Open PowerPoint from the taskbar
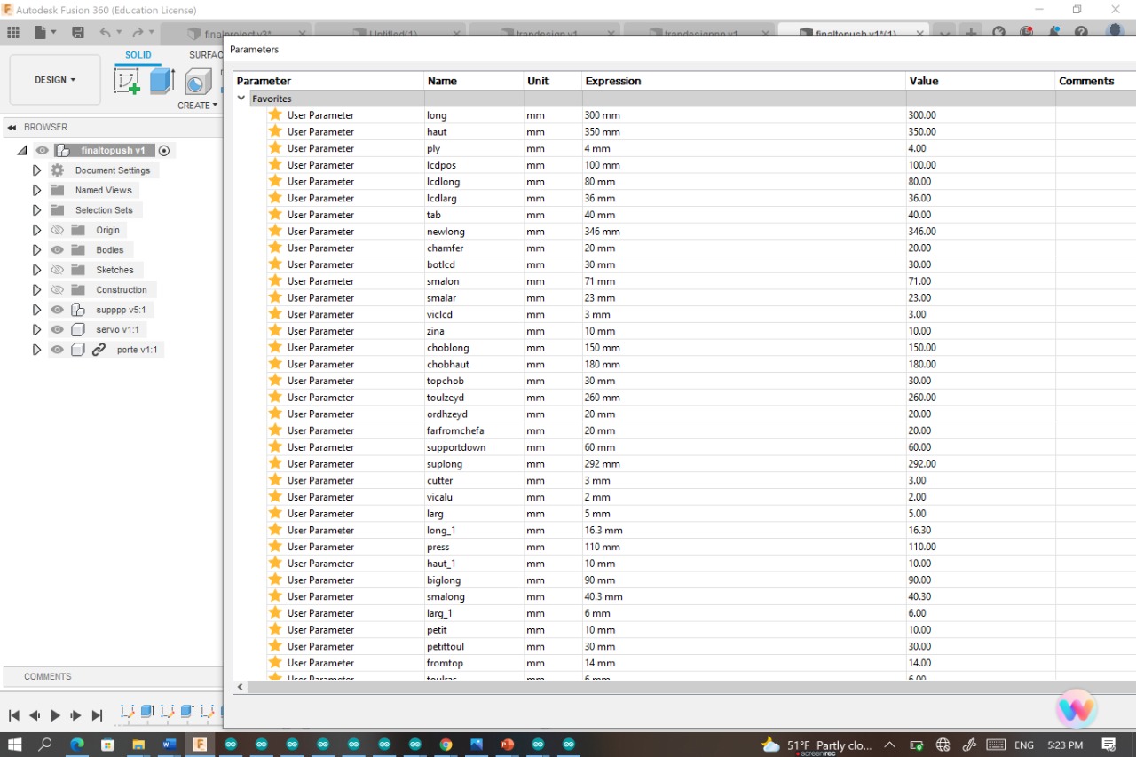Image resolution: width=1136 pixels, height=757 pixels. click(508, 745)
